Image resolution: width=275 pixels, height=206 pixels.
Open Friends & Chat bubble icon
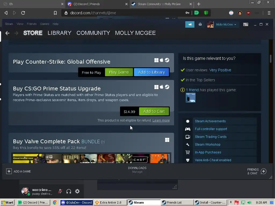(x=263, y=171)
